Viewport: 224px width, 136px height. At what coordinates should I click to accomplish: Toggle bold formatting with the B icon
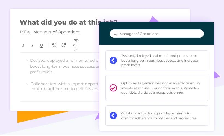(23, 45)
